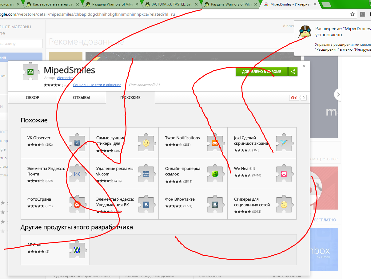Click Фон ВКонтакте title text
The height and width of the screenshot is (279, 371).
point(180,199)
